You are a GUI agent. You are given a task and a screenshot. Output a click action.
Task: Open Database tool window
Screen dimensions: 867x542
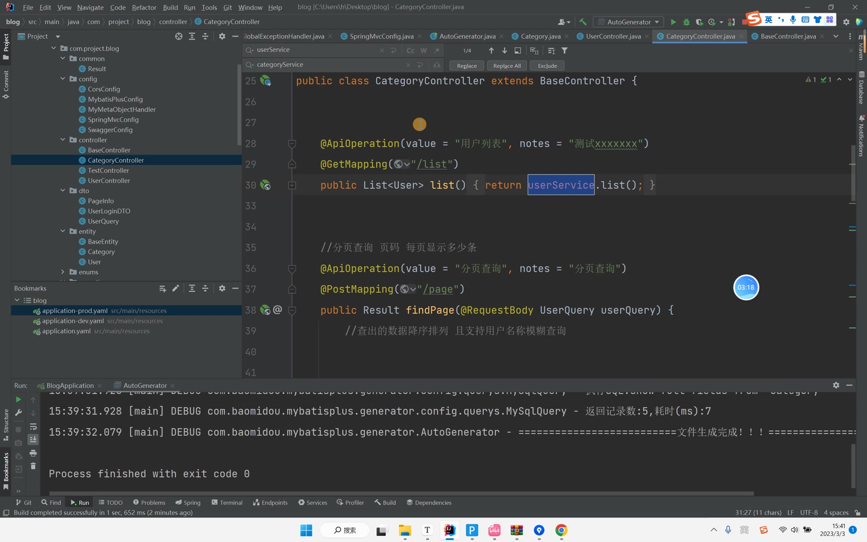coord(861,87)
